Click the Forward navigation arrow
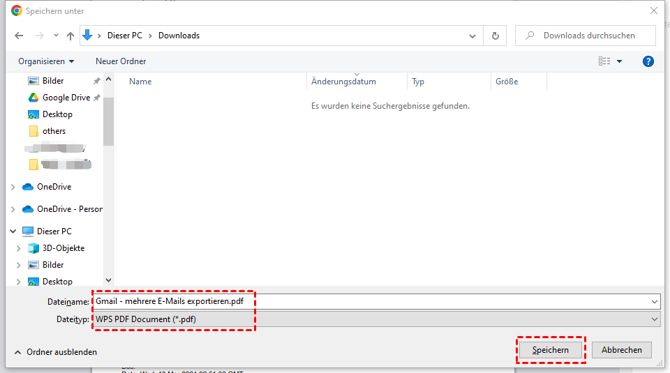 [39, 36]
